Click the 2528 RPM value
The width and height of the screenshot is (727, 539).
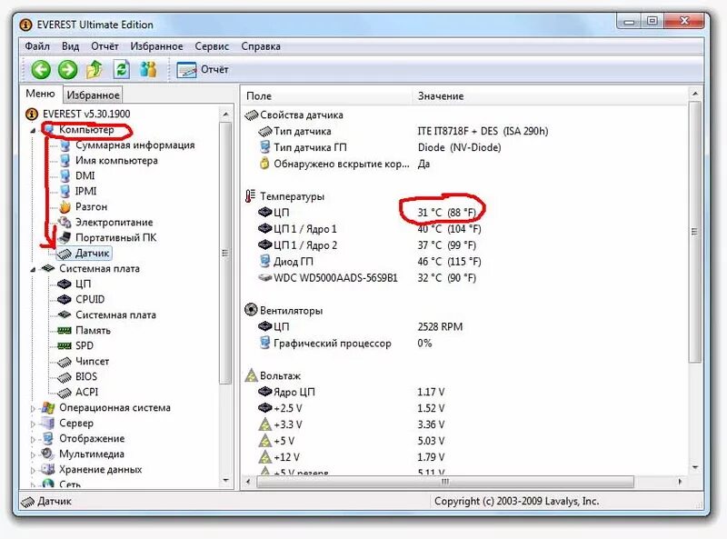[x=440, y=326]
